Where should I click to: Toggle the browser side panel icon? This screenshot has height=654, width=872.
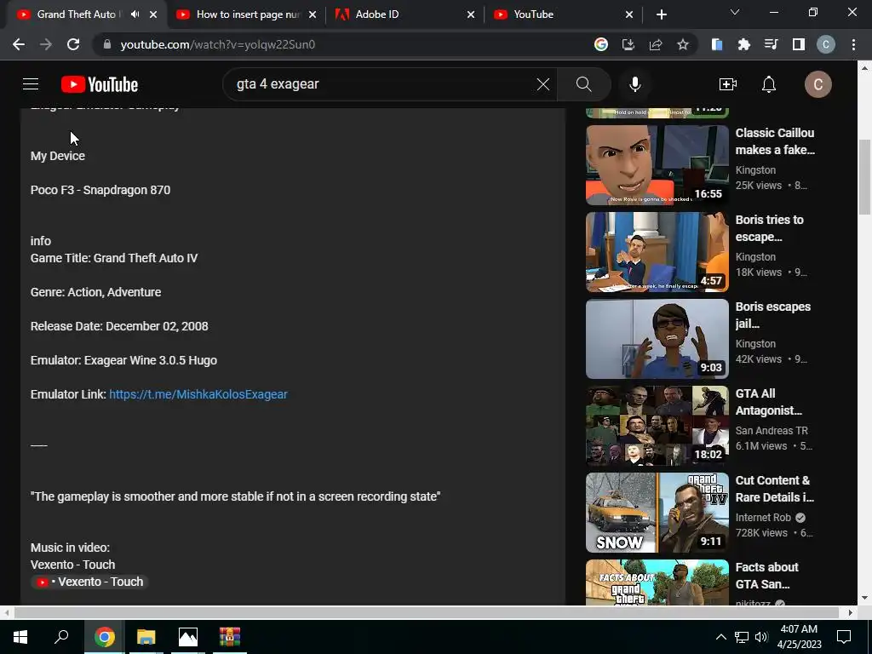pyautogui.click(x=798, y=44)
